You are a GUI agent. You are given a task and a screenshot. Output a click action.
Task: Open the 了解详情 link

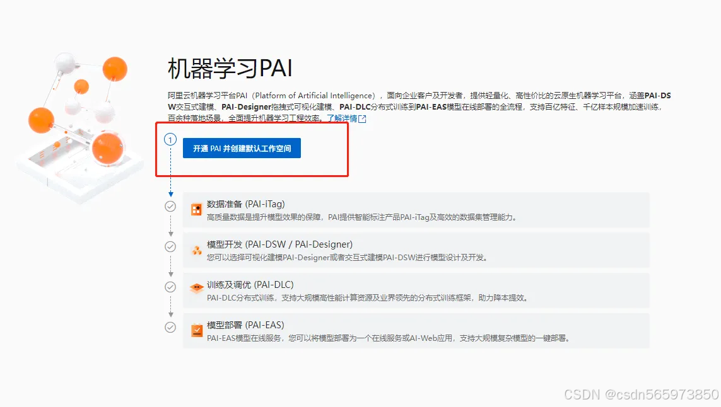click(343, 119)
